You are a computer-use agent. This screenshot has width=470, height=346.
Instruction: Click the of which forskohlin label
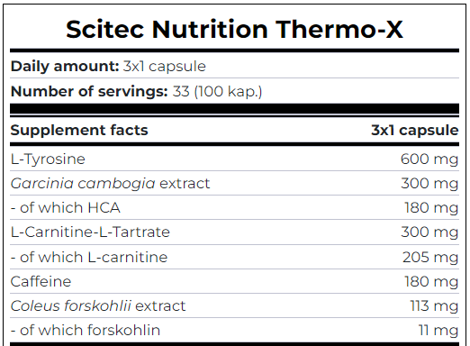86,330
